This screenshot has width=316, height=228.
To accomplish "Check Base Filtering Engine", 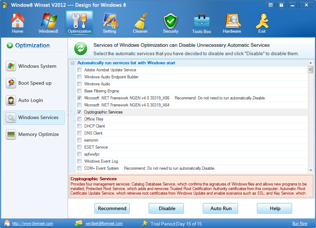I will (x=79, y=91).
